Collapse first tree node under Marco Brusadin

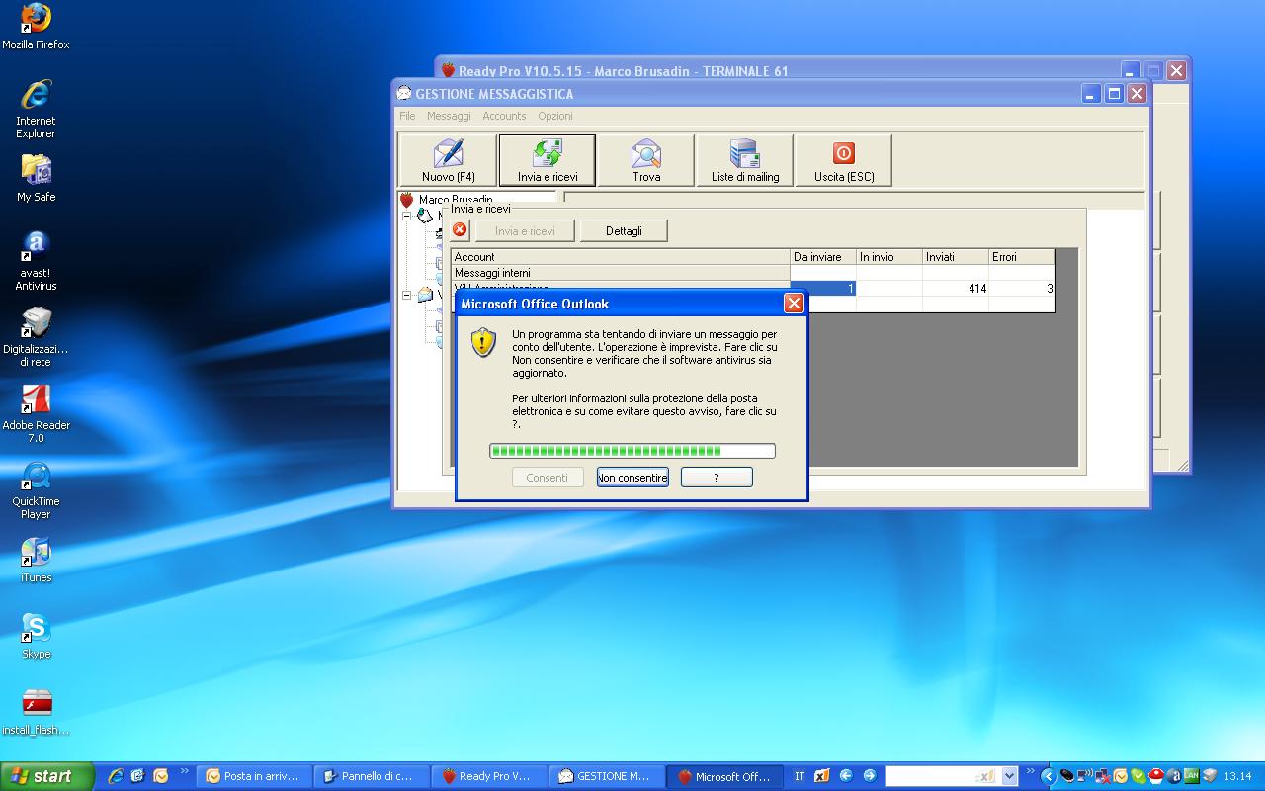407,216
